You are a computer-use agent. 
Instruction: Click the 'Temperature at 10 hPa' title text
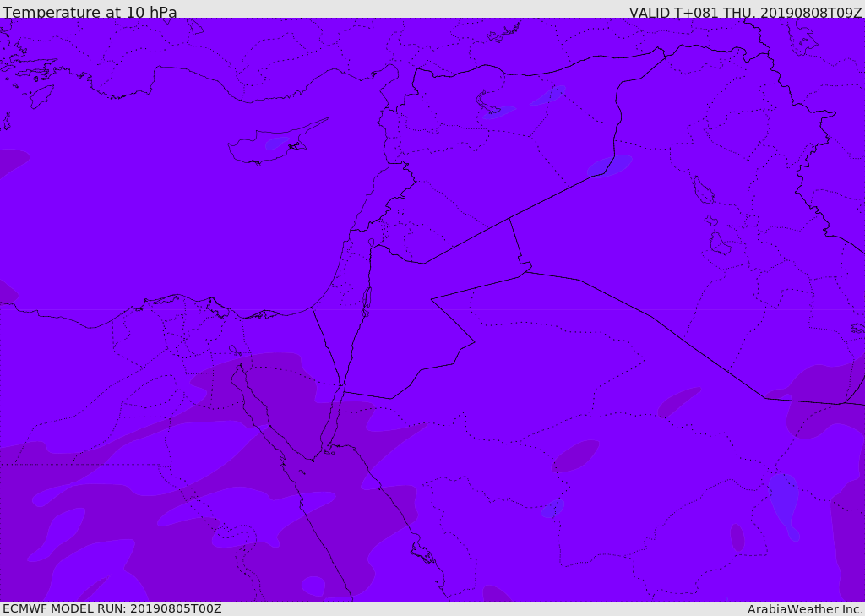click(x=90, y=12)
